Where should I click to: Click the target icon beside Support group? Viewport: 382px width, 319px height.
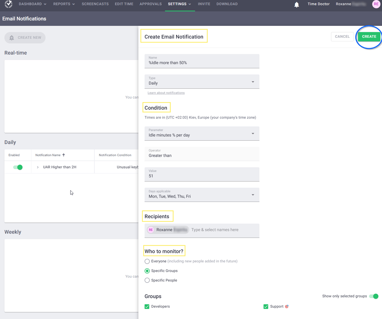tap(287, 306)
